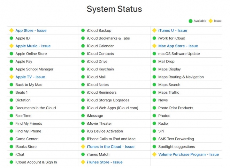Click yellow diamond icon beside Apple Music
230x168 pixels.
(x=11, y=46)
